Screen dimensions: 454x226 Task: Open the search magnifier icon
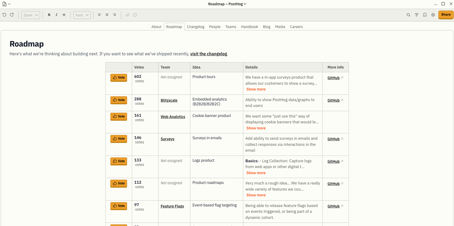click(408, 15)
